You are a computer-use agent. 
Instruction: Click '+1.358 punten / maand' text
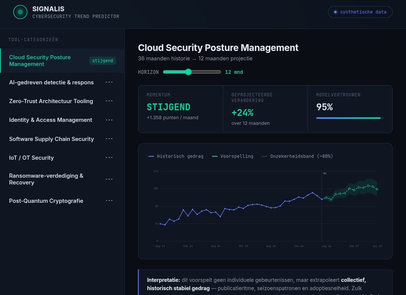pos(173,118)
